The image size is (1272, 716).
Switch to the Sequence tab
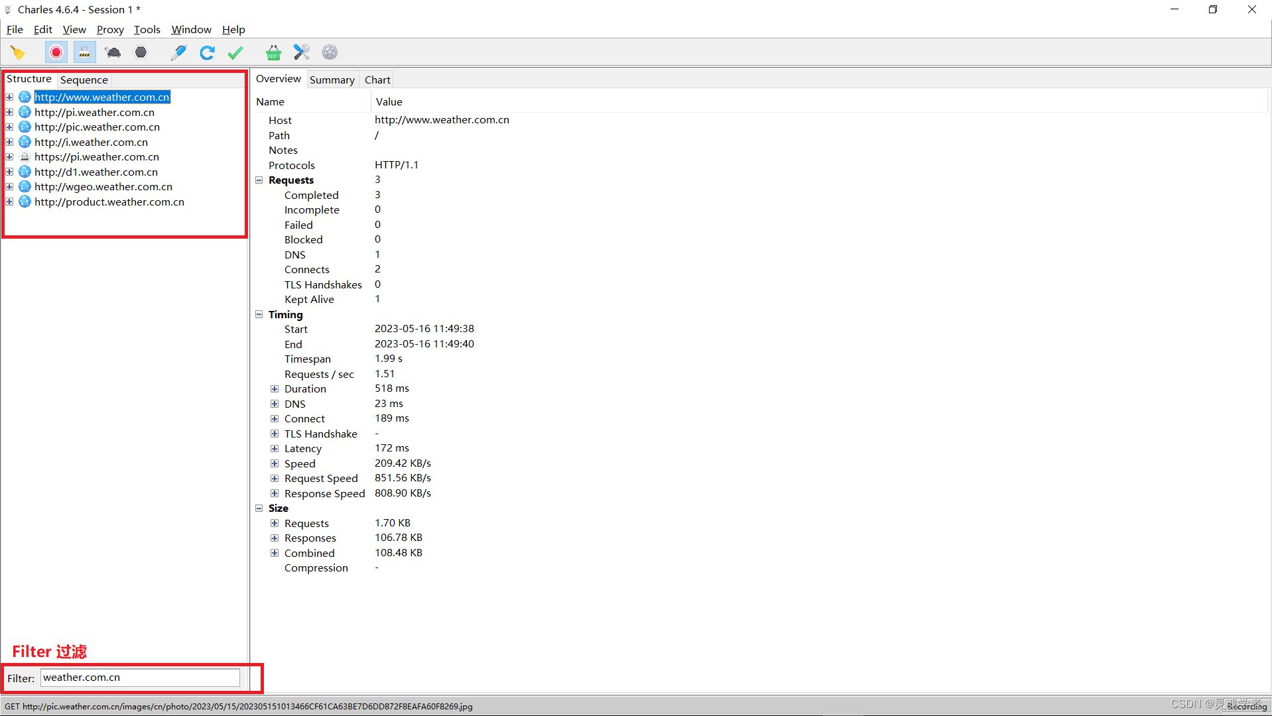(84, 80)
